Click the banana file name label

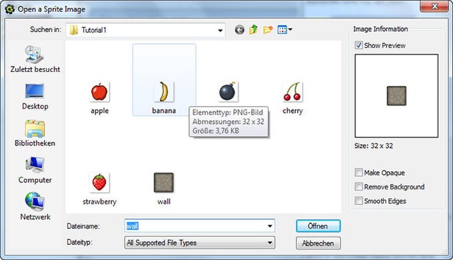(x=164, y=111)
